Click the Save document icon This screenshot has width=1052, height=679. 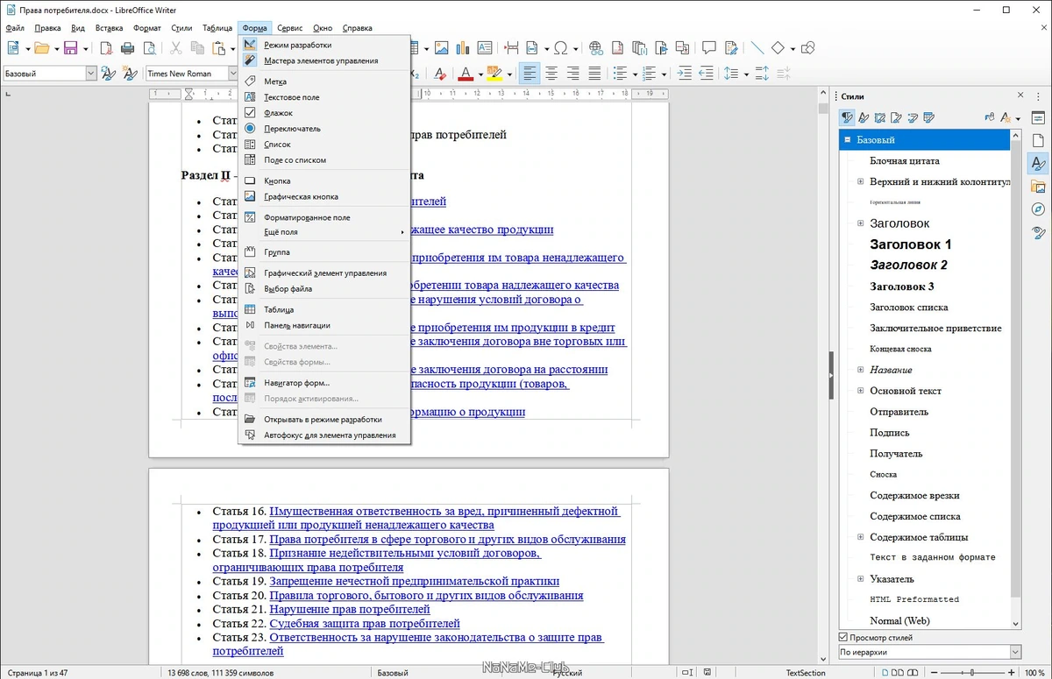click(x=70, y=48)
